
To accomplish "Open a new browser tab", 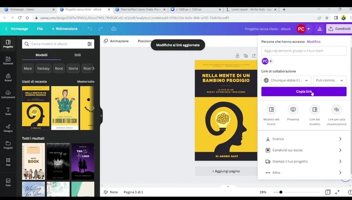I will pyautogui.click(x=284, y=10).
